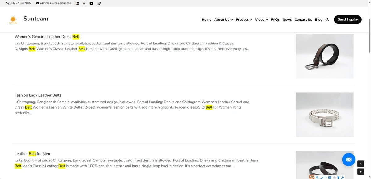Switch the Chinese 中 input mode icon
The width and height of the screenshot is (371, 179).
pyautogui.click(x=317, y=177)
